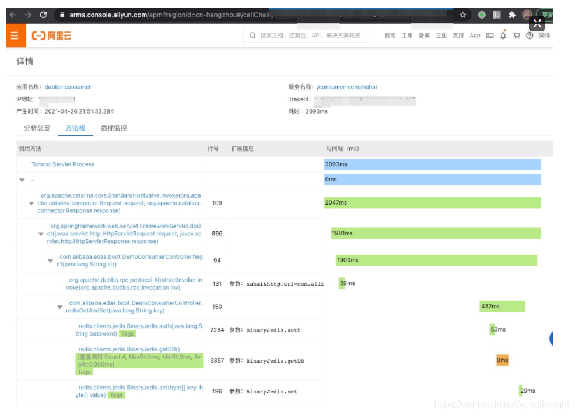Screen dimensions: 575x415
Task: Click the StandardHostValve.invoke method link
Action: [x=119, y=203]
